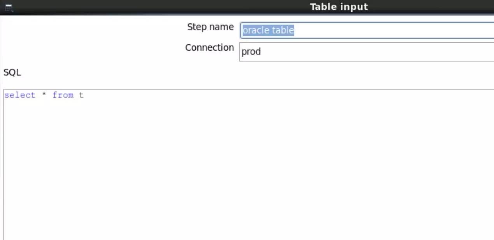Place cursor at end of SQL statement
This screenshot has width=494, height=240.
pos(84,95)
